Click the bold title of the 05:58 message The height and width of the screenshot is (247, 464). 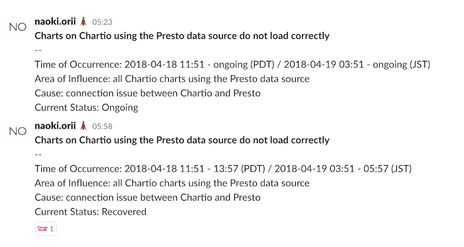182,140
